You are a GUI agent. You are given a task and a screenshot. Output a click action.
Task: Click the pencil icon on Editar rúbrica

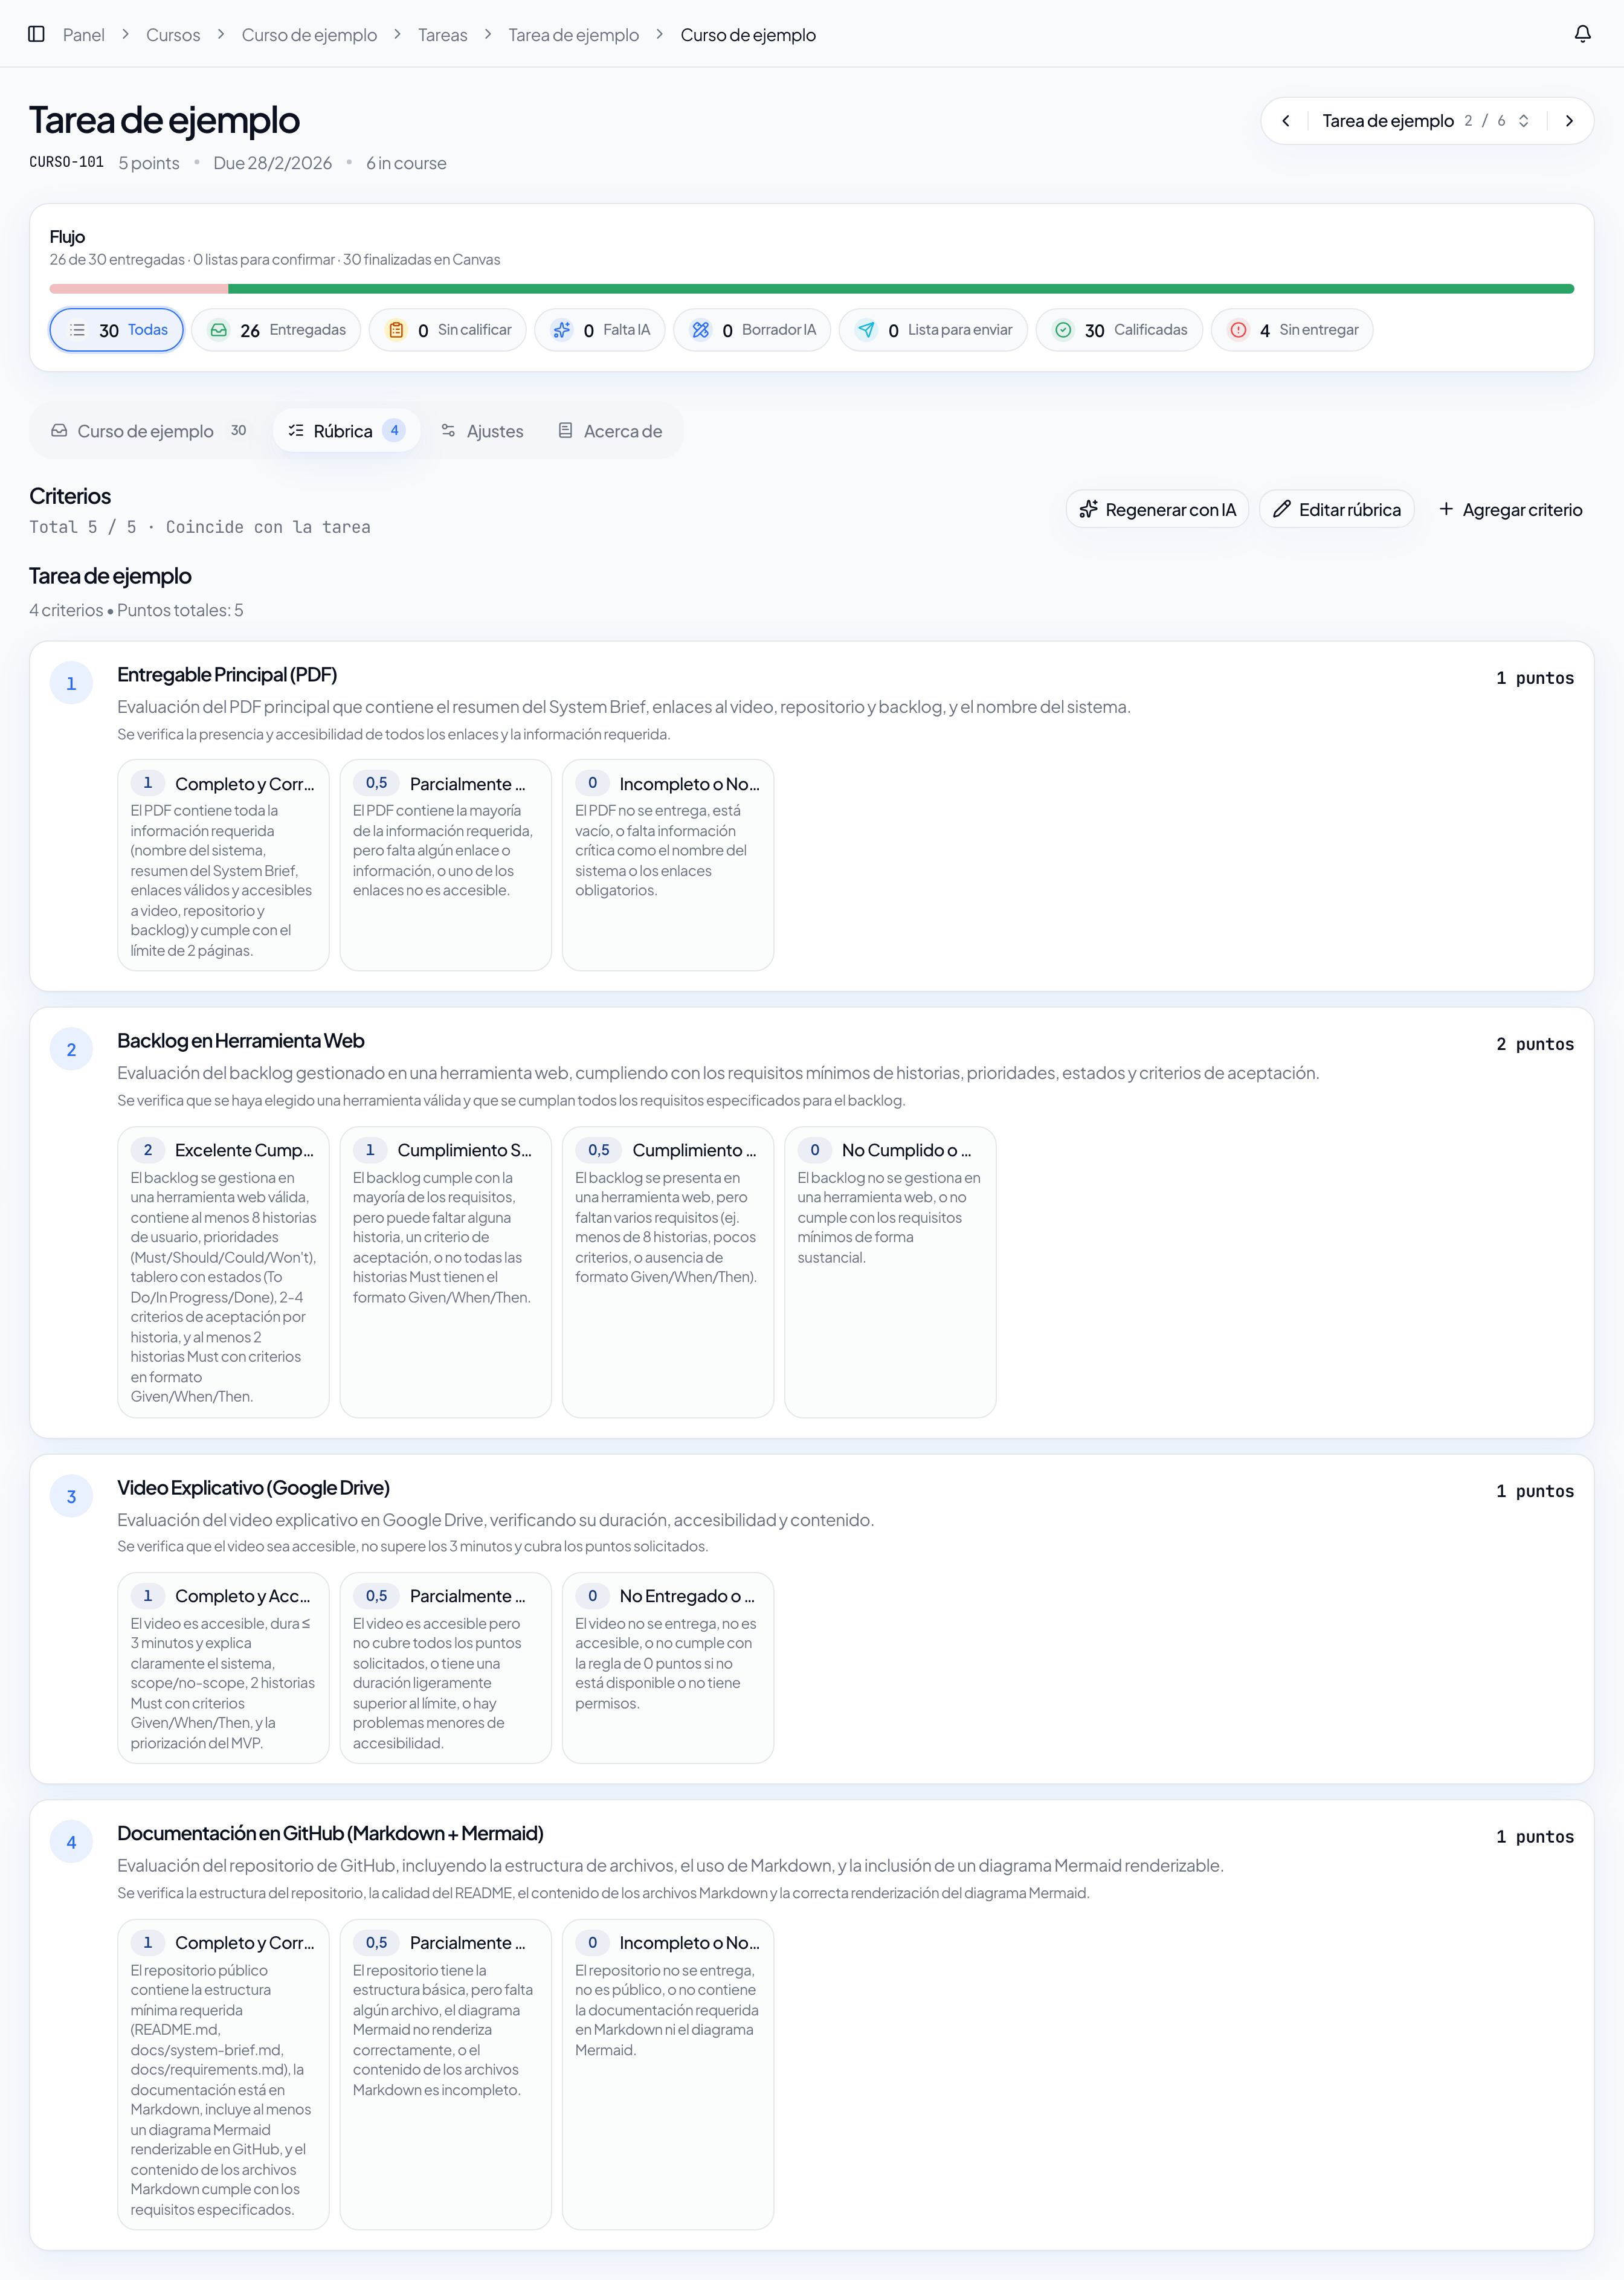coord(1281,509)
